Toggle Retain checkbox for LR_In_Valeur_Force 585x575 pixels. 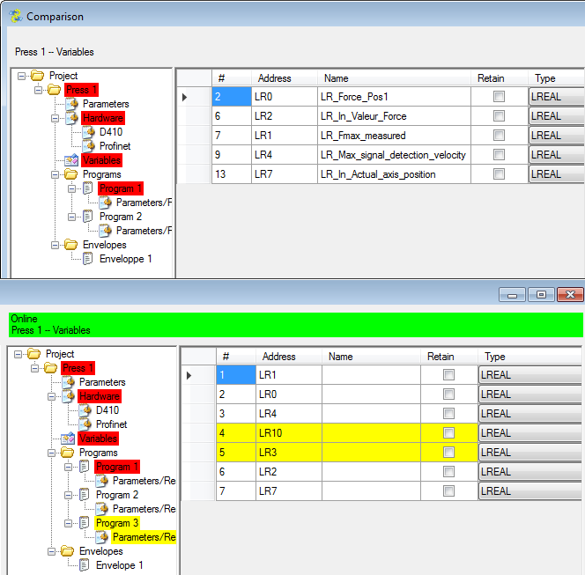499,116
